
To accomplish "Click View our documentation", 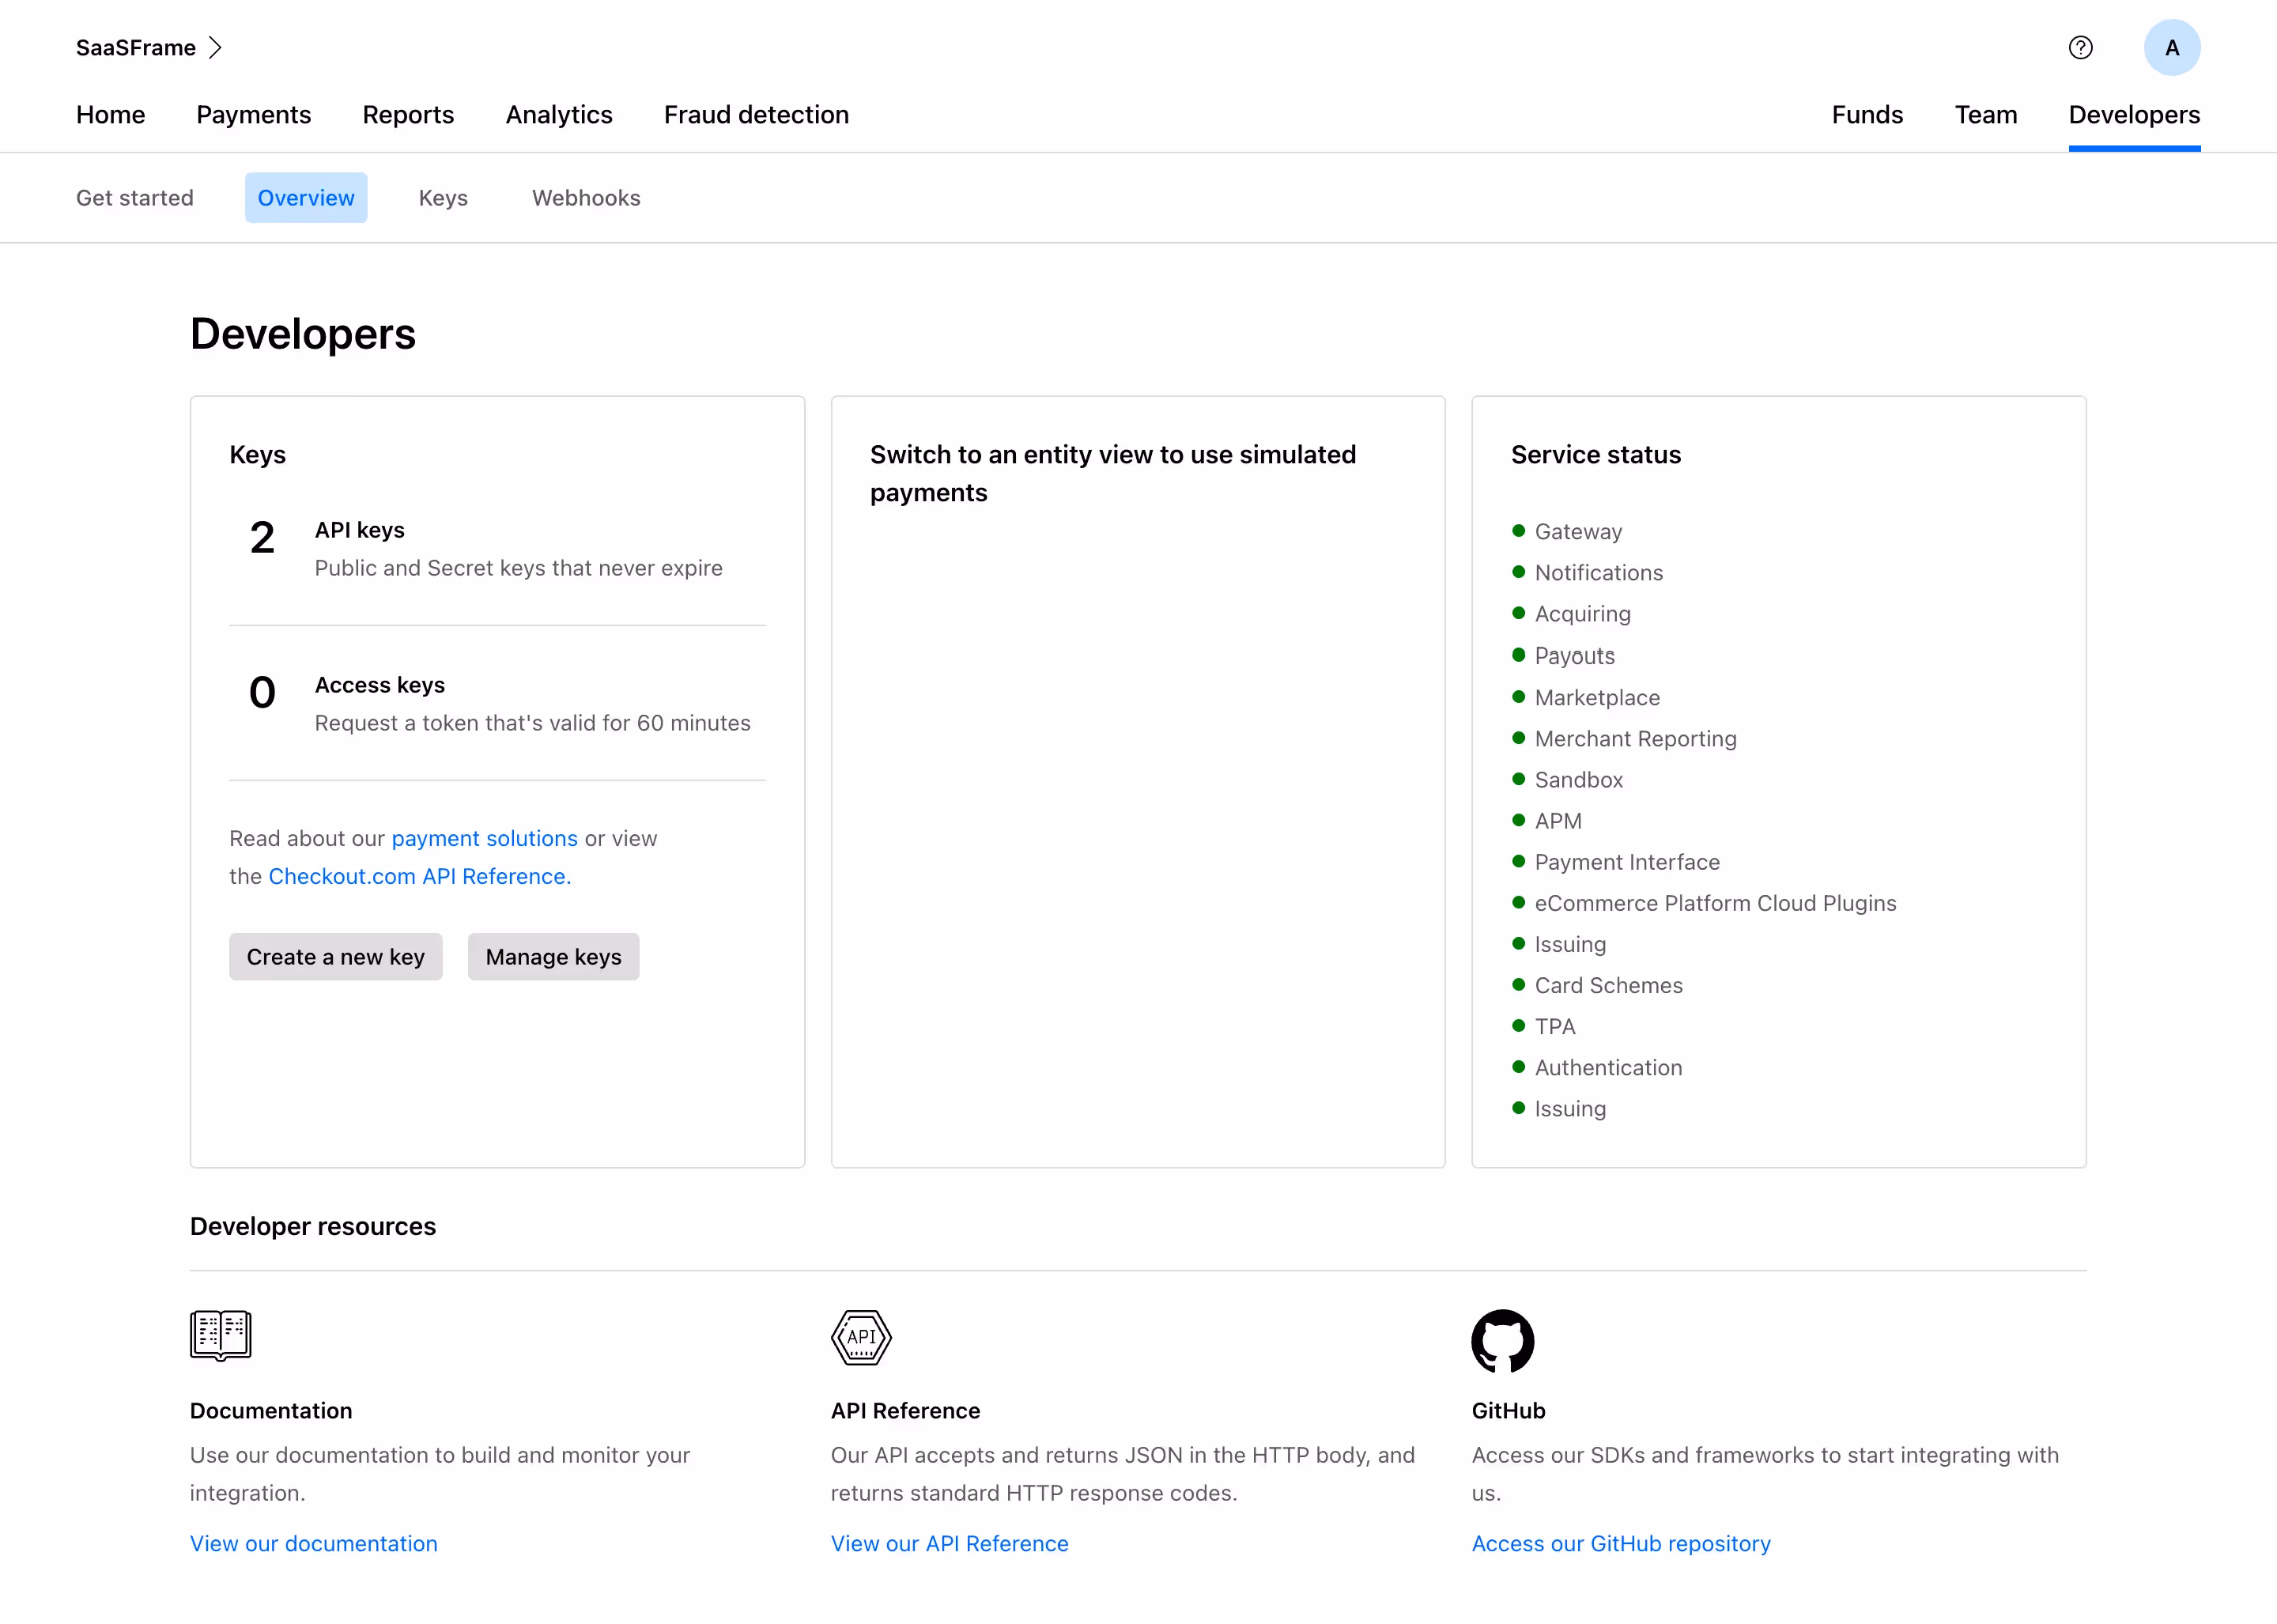I will [x=313, y=1543].
